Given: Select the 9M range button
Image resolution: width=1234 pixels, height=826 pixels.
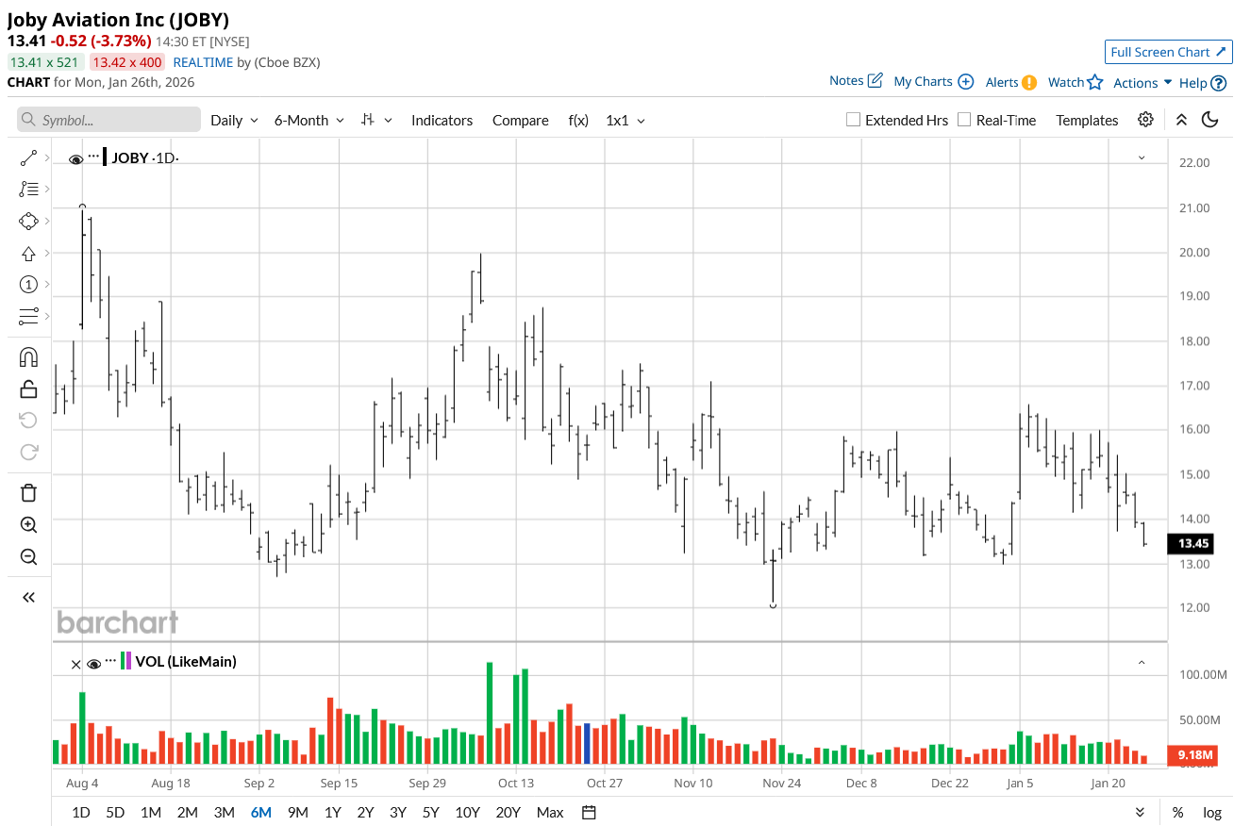Looking at the screenshot, I should (x=297, y=812).
